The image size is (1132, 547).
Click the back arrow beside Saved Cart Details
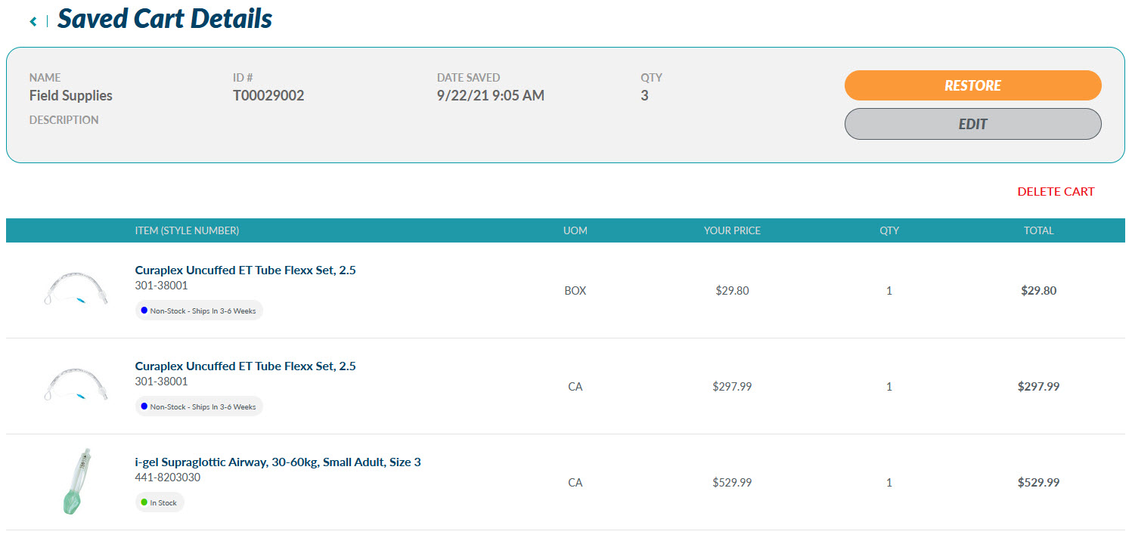33,21
